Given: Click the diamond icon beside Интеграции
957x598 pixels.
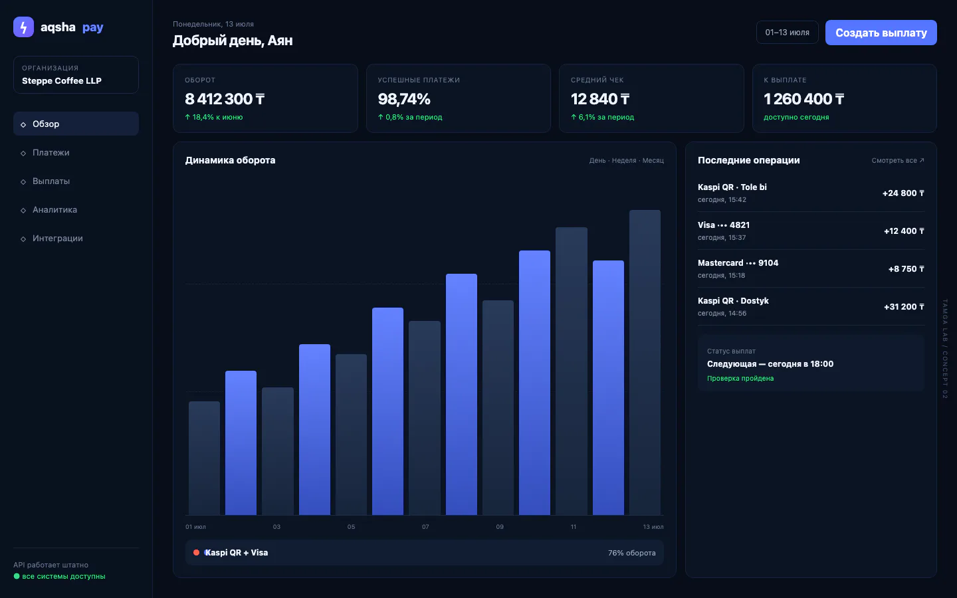Looking at the screenshot, I should tap(23, 239).
